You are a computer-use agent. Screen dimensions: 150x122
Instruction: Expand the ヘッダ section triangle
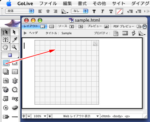point(25,33)
